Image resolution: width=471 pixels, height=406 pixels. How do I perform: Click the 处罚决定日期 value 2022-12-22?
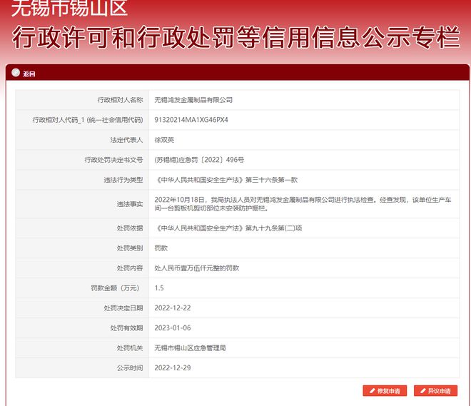[x=173, y=308]
